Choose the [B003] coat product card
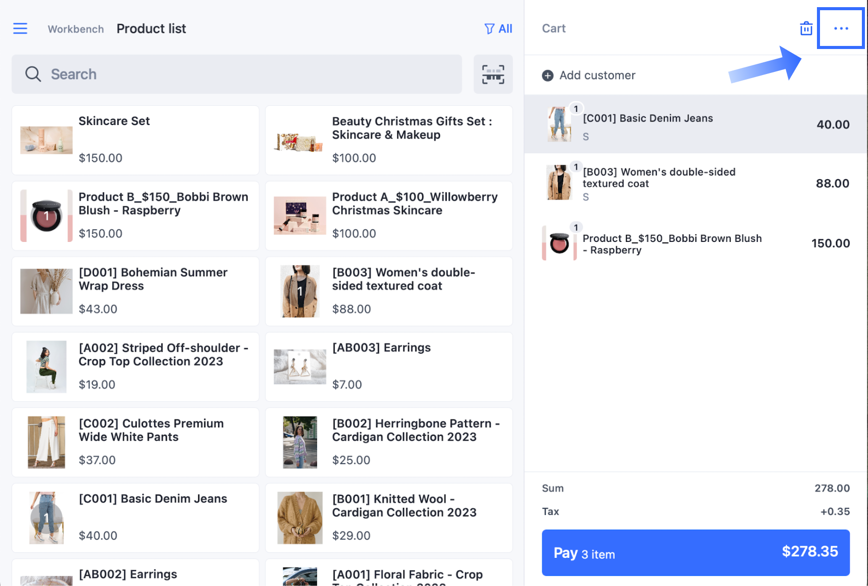The height and width of the screenshot is (586, 868). pyautogui.click(x=389, y=291)
